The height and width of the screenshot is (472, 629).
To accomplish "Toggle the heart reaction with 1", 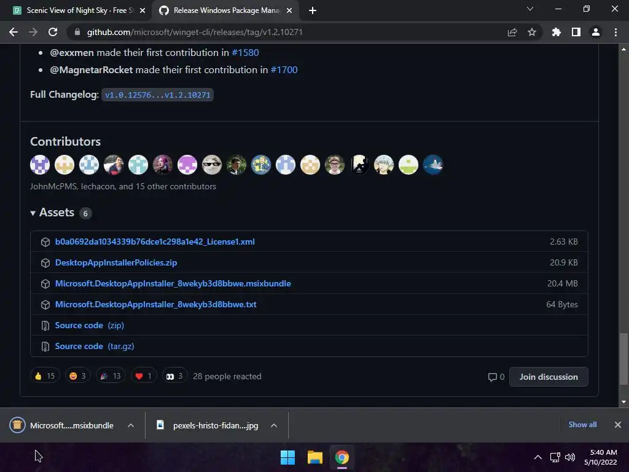I will (144, 376).
